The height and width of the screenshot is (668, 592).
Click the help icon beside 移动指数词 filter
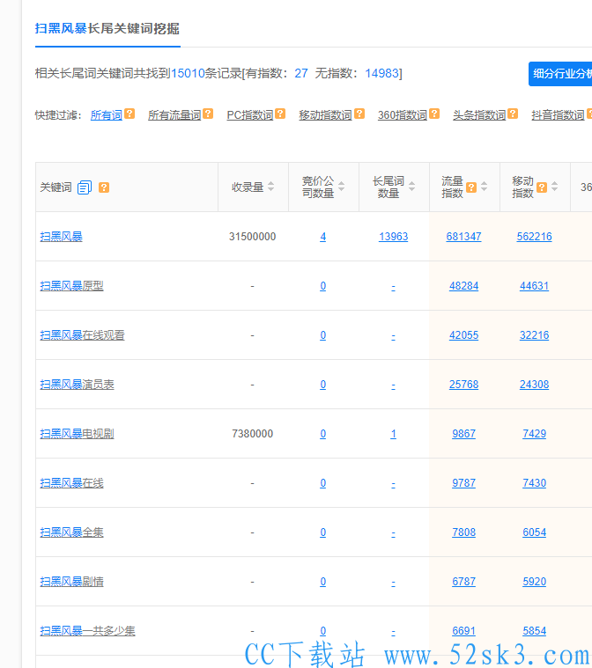click(359, 114)
